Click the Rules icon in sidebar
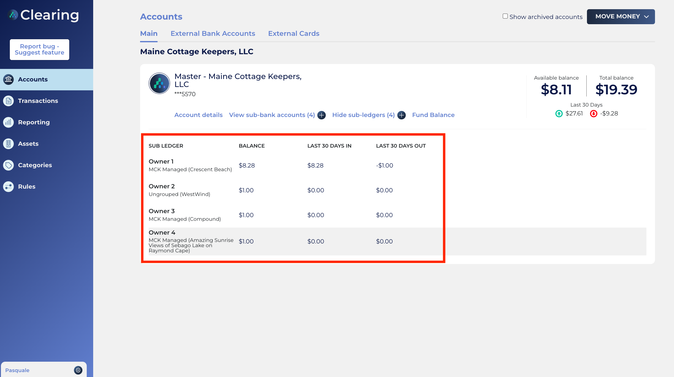The width and height of the screenshot is (674, 377). coord(9,187)
